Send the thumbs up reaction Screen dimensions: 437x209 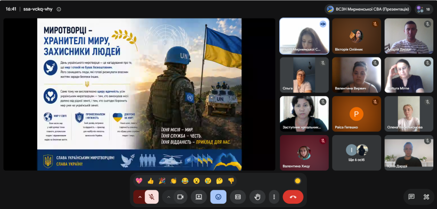click(x=150, y=181)
